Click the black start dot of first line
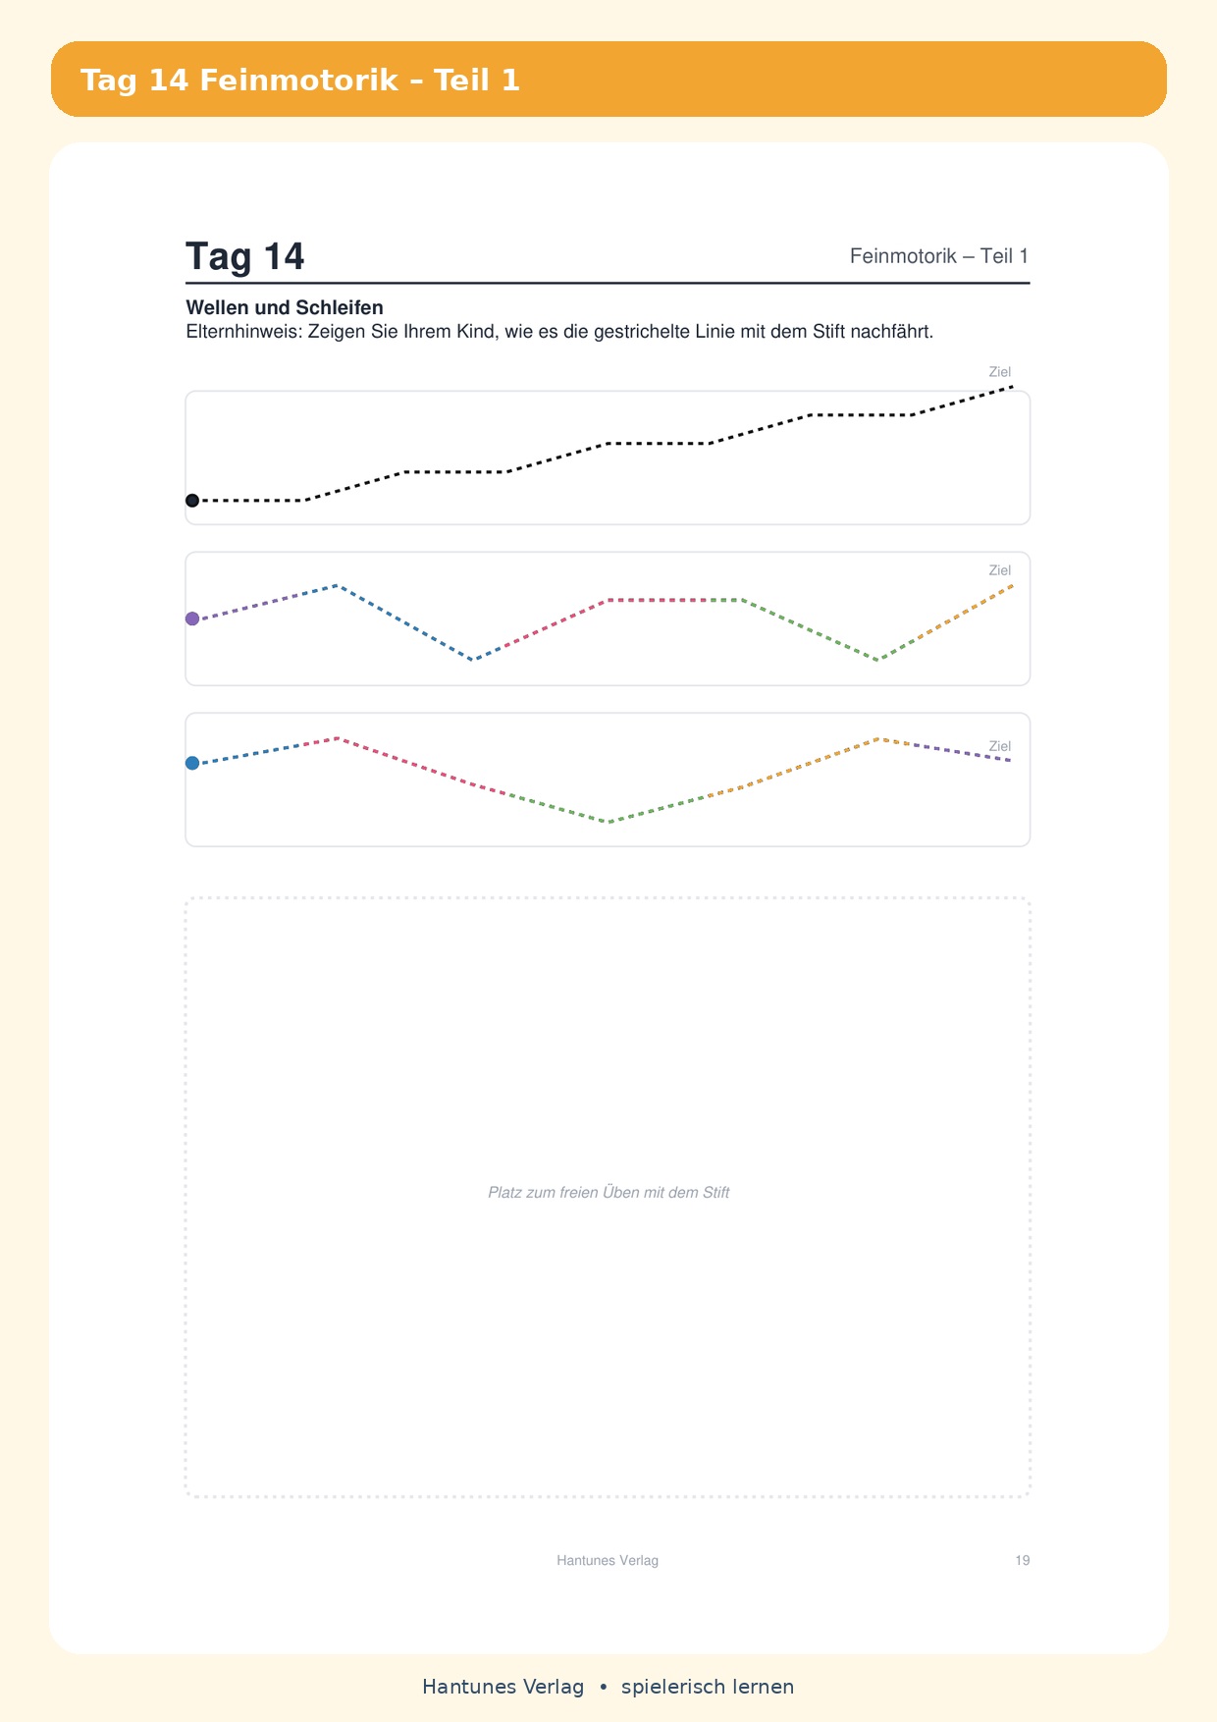The height and width of the screenshot is (1722, 1217). point(192,501)
